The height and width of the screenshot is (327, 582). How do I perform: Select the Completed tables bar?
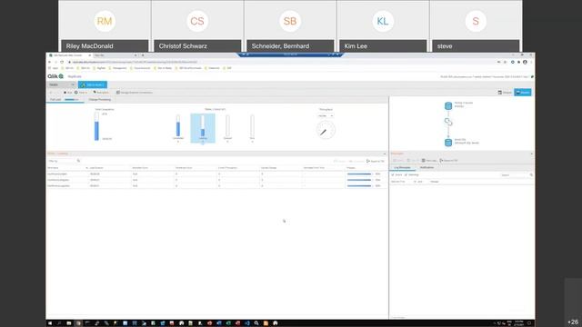pos(178,126)
